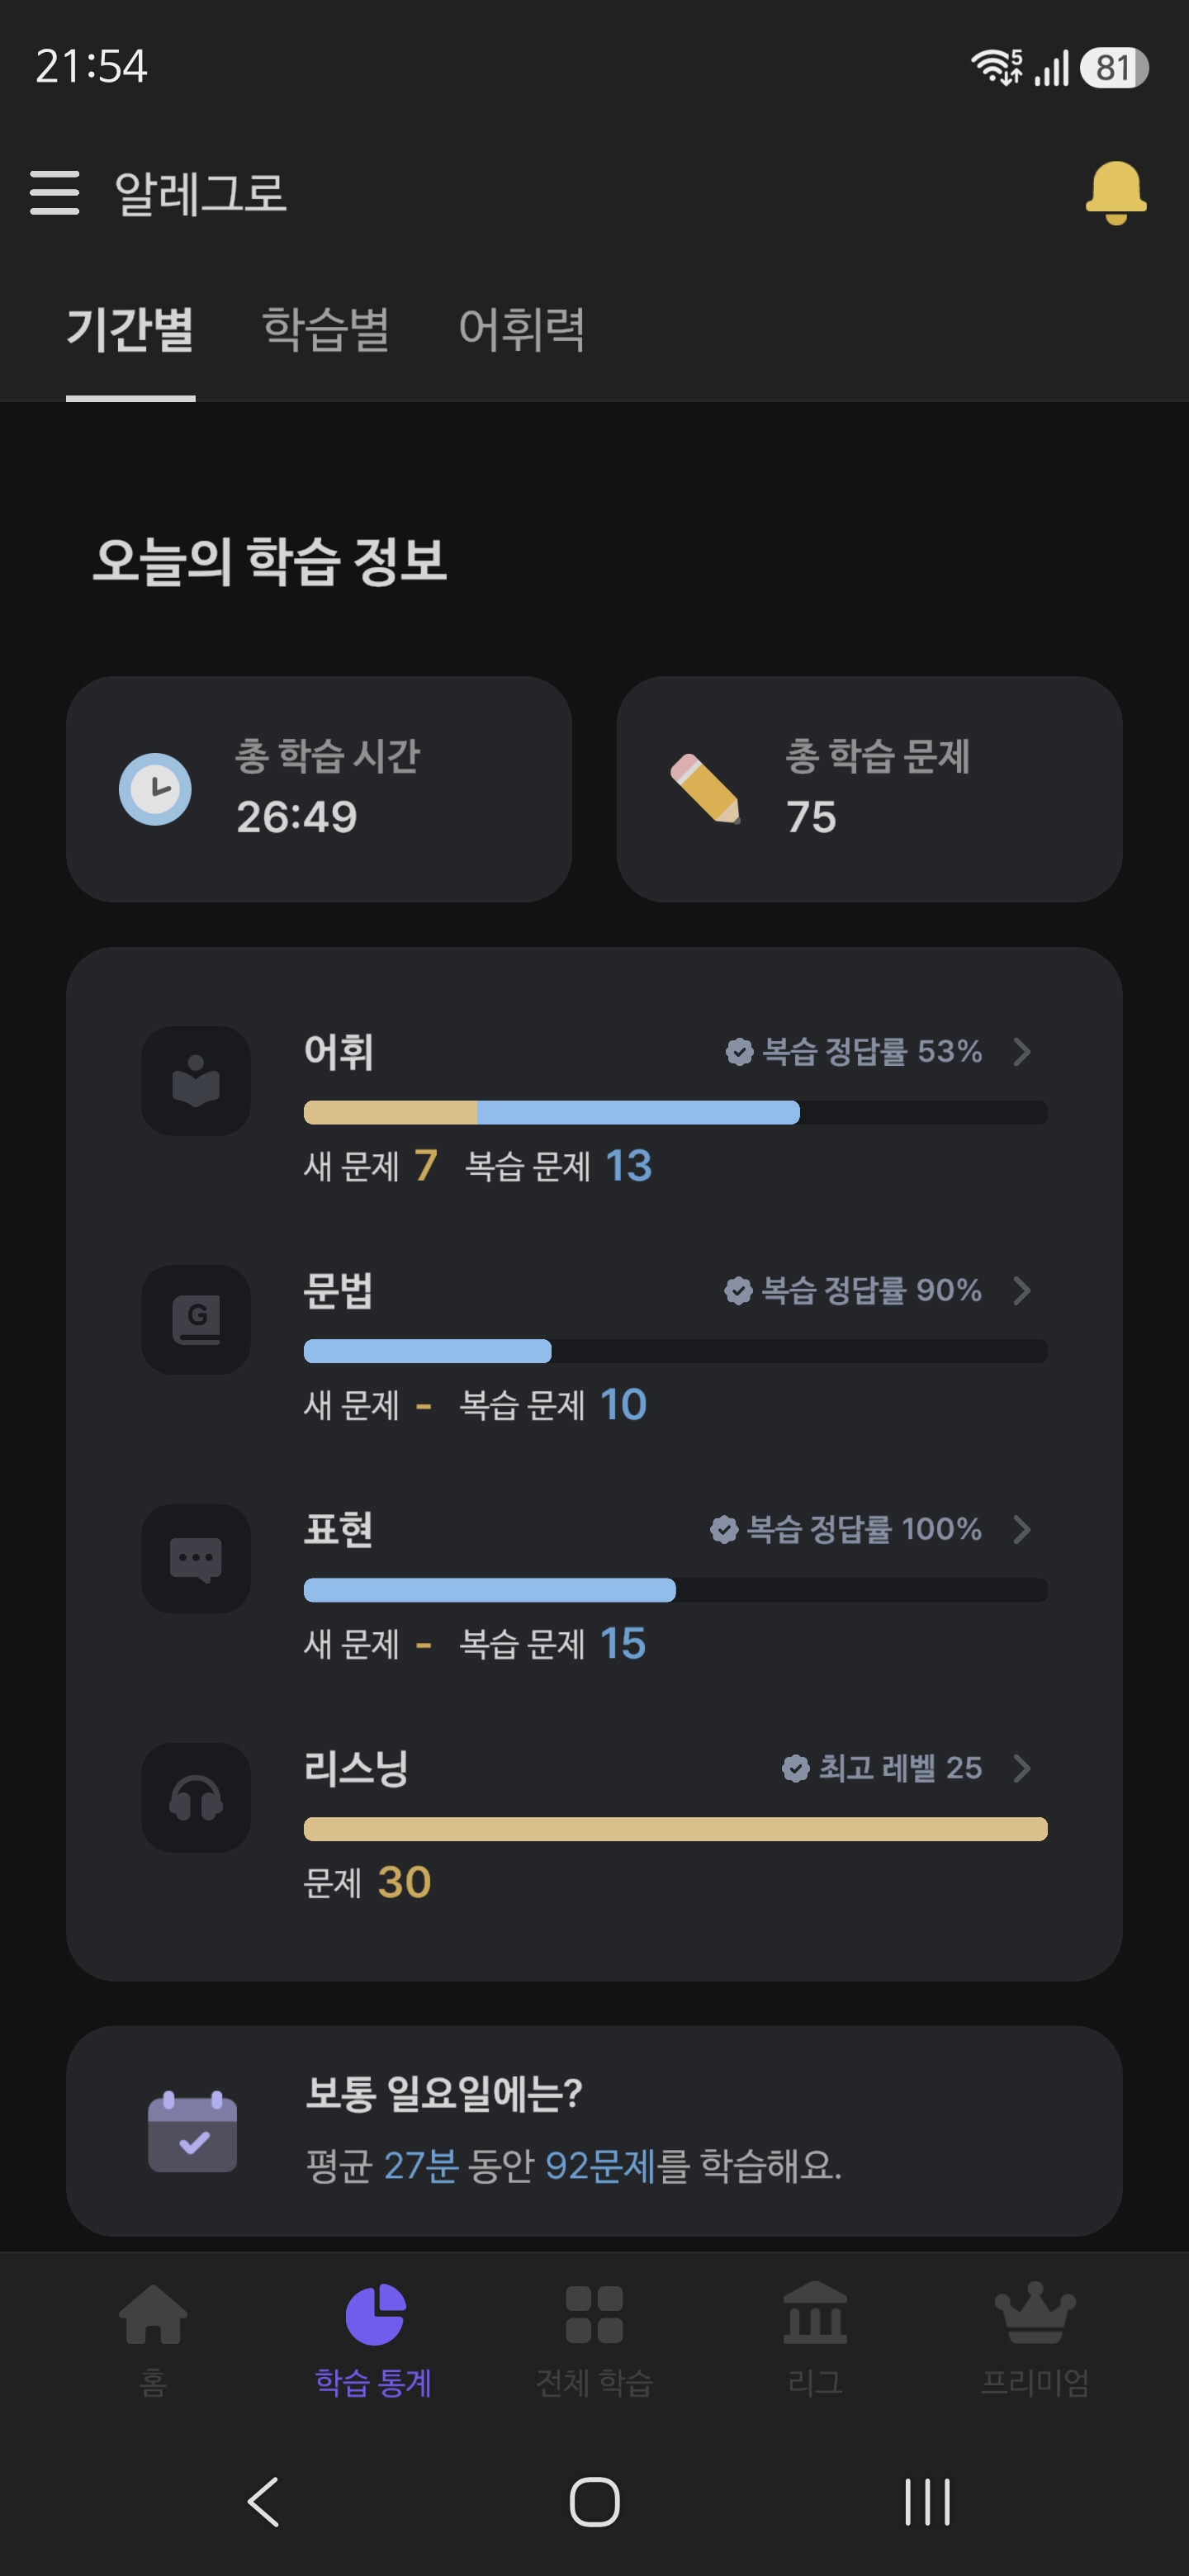Viewport: 1189px width, 2576px height.
Task: Expand 어휘 details via chevron
Action: pos(1021,1052)
